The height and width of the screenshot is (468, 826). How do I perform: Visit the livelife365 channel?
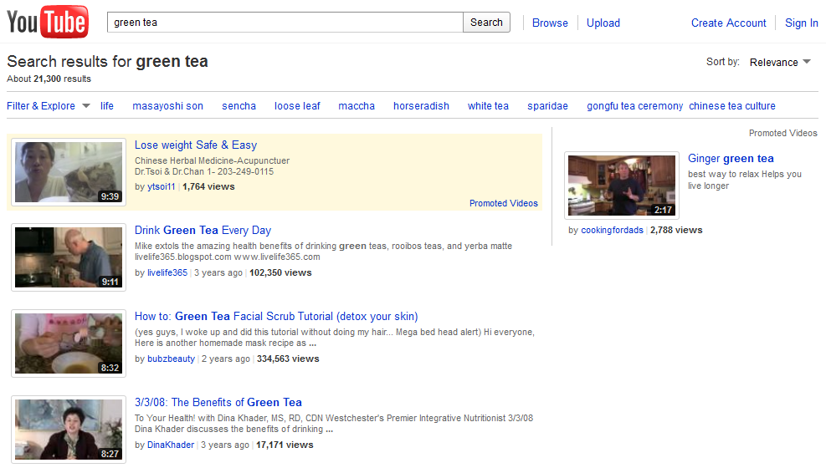[167, 272]
